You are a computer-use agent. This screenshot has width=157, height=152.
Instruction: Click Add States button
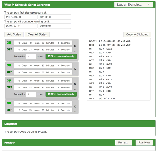(14, 34)
